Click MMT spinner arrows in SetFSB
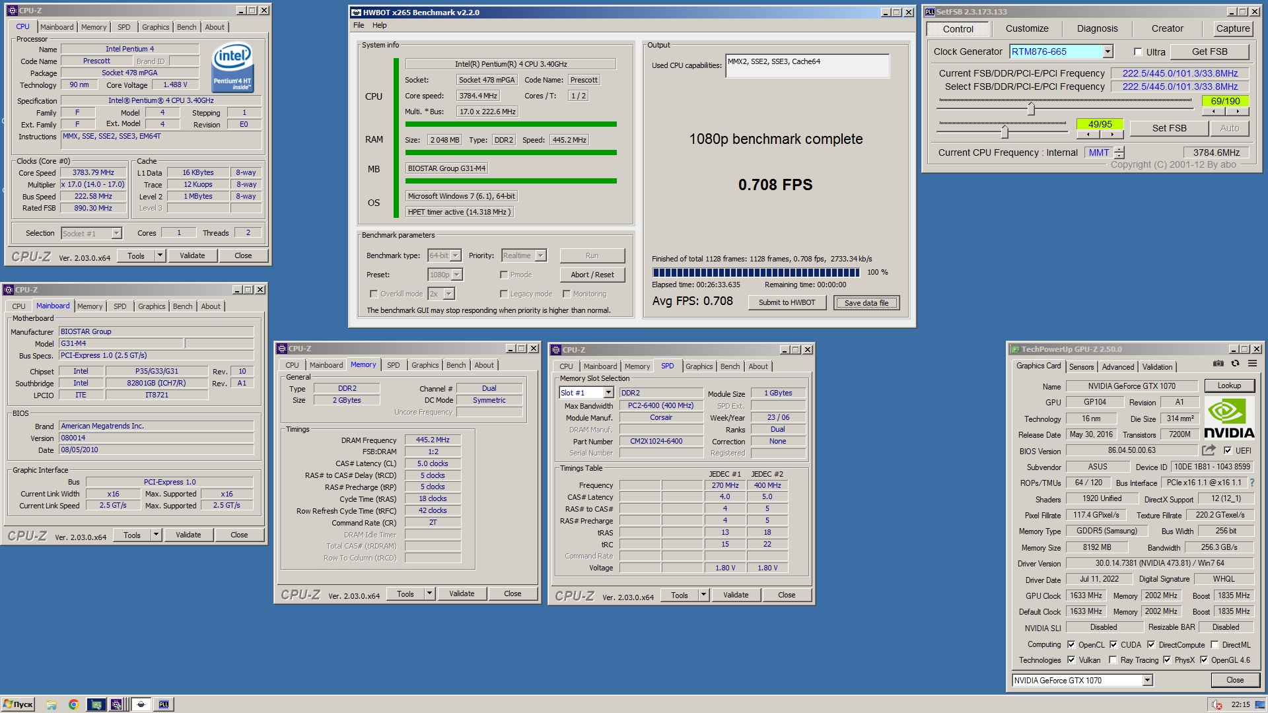This screenshot has width=1268, height=713. 1119,153
